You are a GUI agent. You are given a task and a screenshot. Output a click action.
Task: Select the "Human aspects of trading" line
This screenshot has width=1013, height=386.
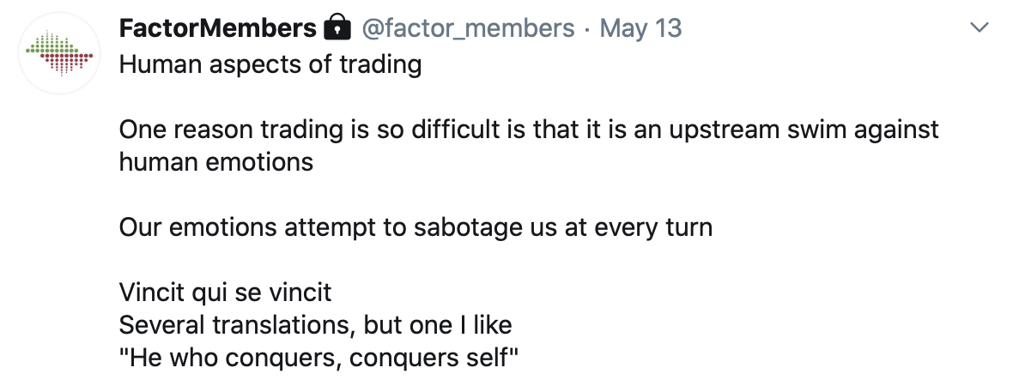(270, 64)
